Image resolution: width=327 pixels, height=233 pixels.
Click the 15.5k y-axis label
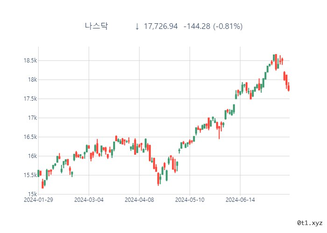click(30, 175)
